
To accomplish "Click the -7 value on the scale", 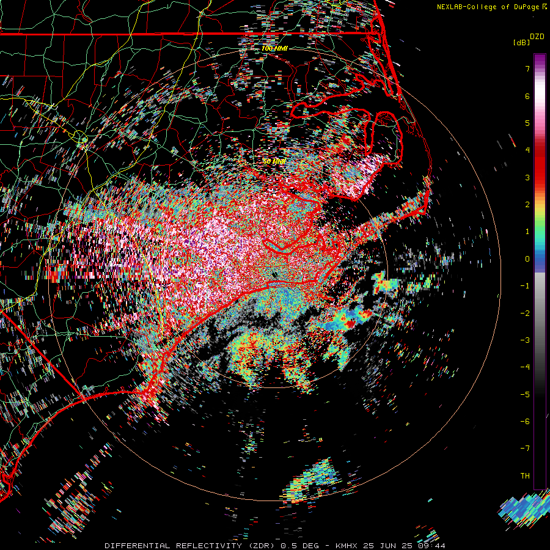I will pyautogui.click(x=525, y=449).
